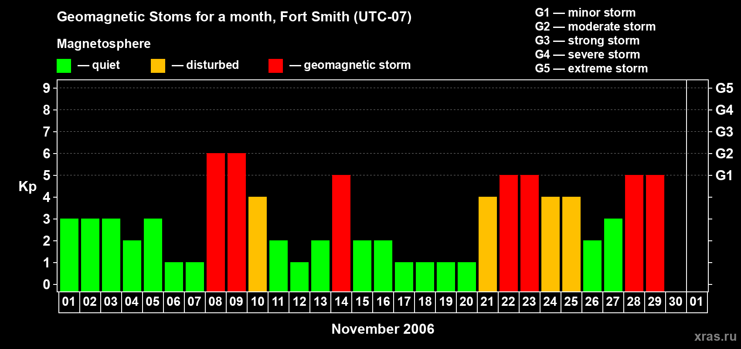Click the Kp value 0 on left axis
Image resolution: width=741 pixels, height=349 pixels.
47,284
